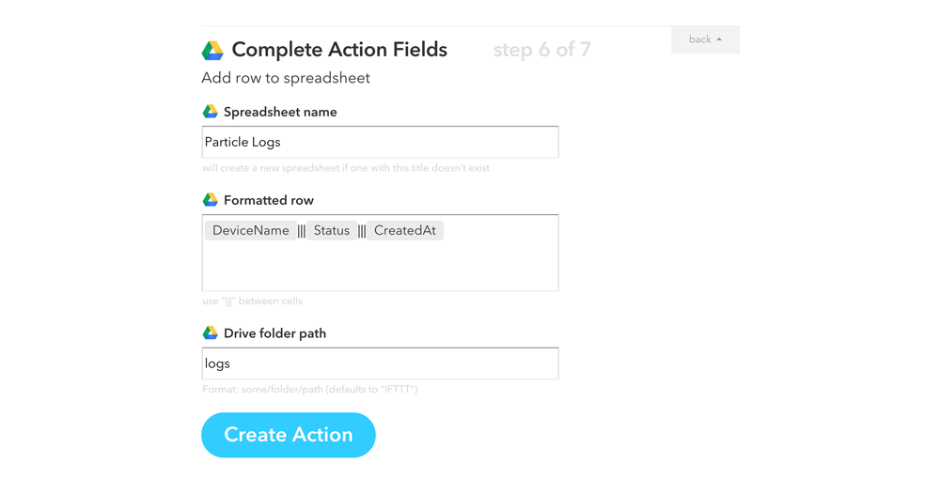
Task: Select the DeviceName ingredient chip
Action: [250, 231]
